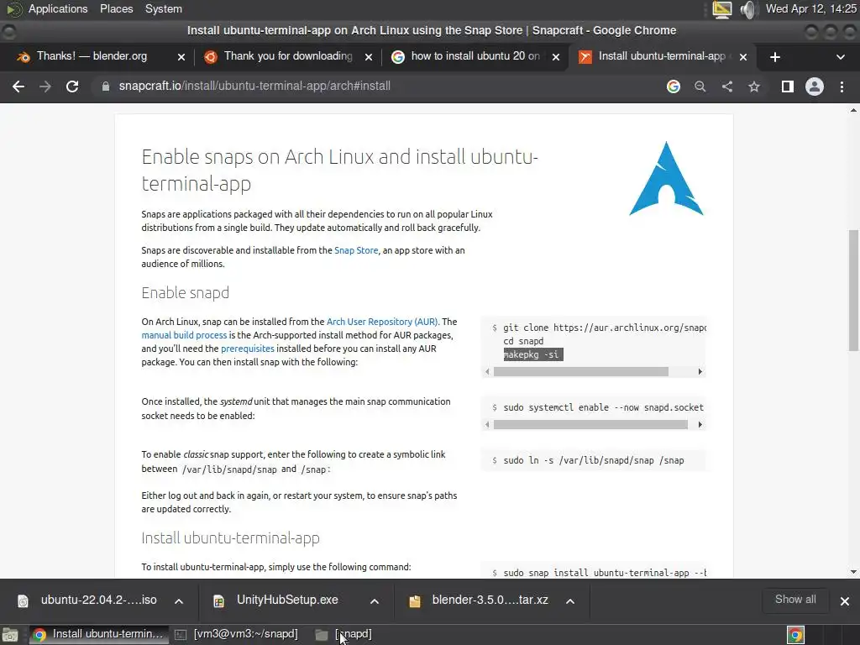Image resolution: width=860 pixels, height=645 pixels.
Task: Click the address bar URL
Action: (254, 87)
